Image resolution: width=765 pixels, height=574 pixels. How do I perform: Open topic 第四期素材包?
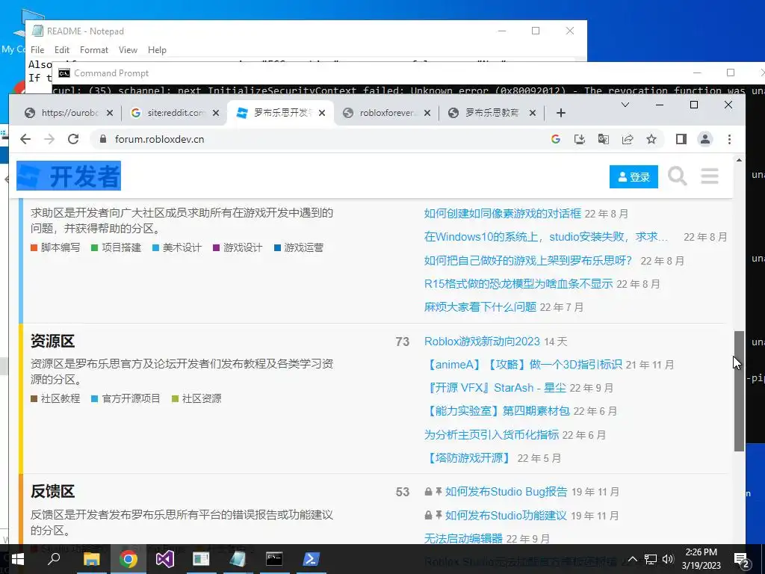point(497,411)
